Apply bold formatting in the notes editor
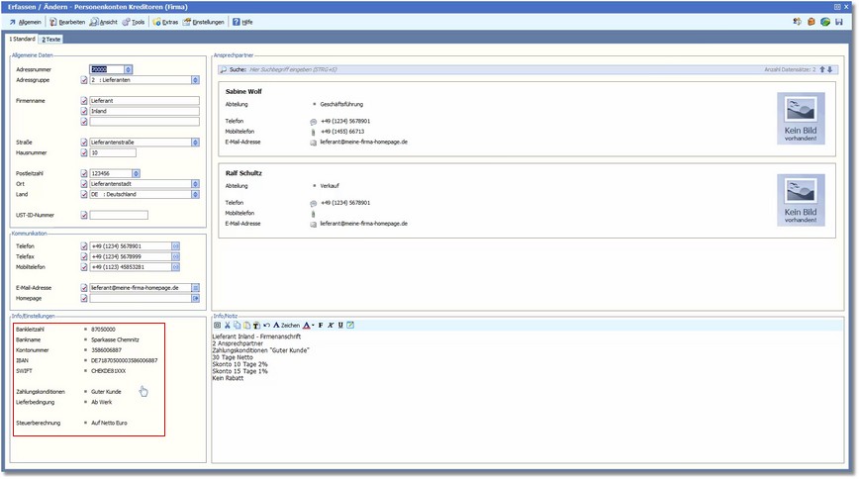Viewport: 859px width, 479px height. coord(321,325)
